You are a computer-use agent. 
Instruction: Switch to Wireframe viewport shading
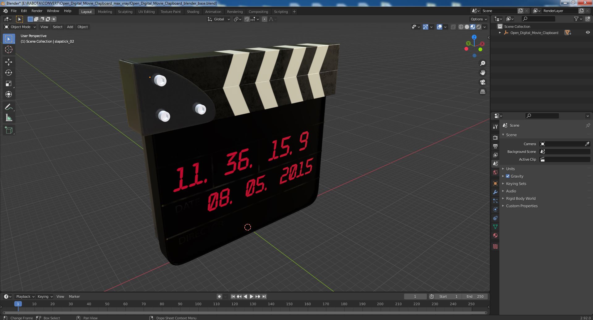461,27
